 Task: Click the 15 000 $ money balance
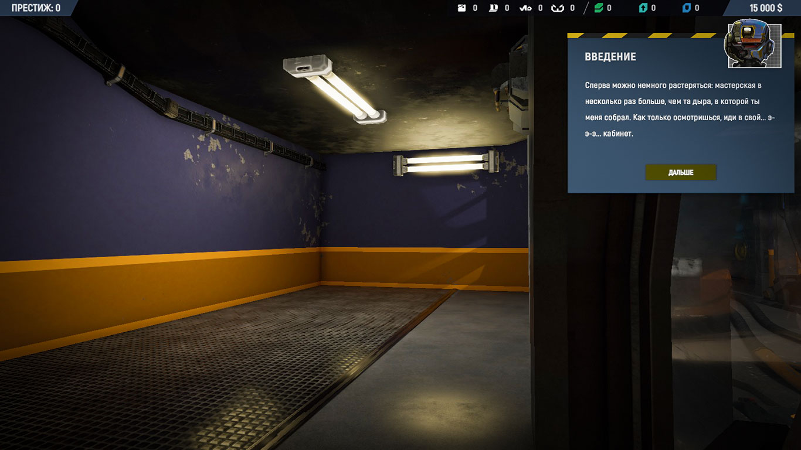coord(765,8)
